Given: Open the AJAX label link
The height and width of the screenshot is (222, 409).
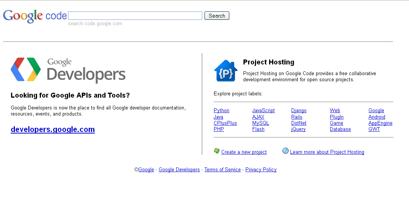Looking at the screenshot, I should pyautogui.click(x=258, y=117).
